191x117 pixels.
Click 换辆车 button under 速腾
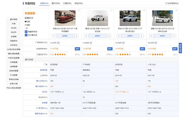[x=163, y=36]
